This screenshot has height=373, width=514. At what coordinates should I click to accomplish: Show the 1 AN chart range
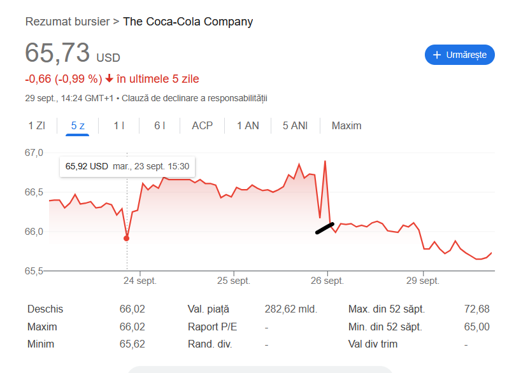coord(248,126)
